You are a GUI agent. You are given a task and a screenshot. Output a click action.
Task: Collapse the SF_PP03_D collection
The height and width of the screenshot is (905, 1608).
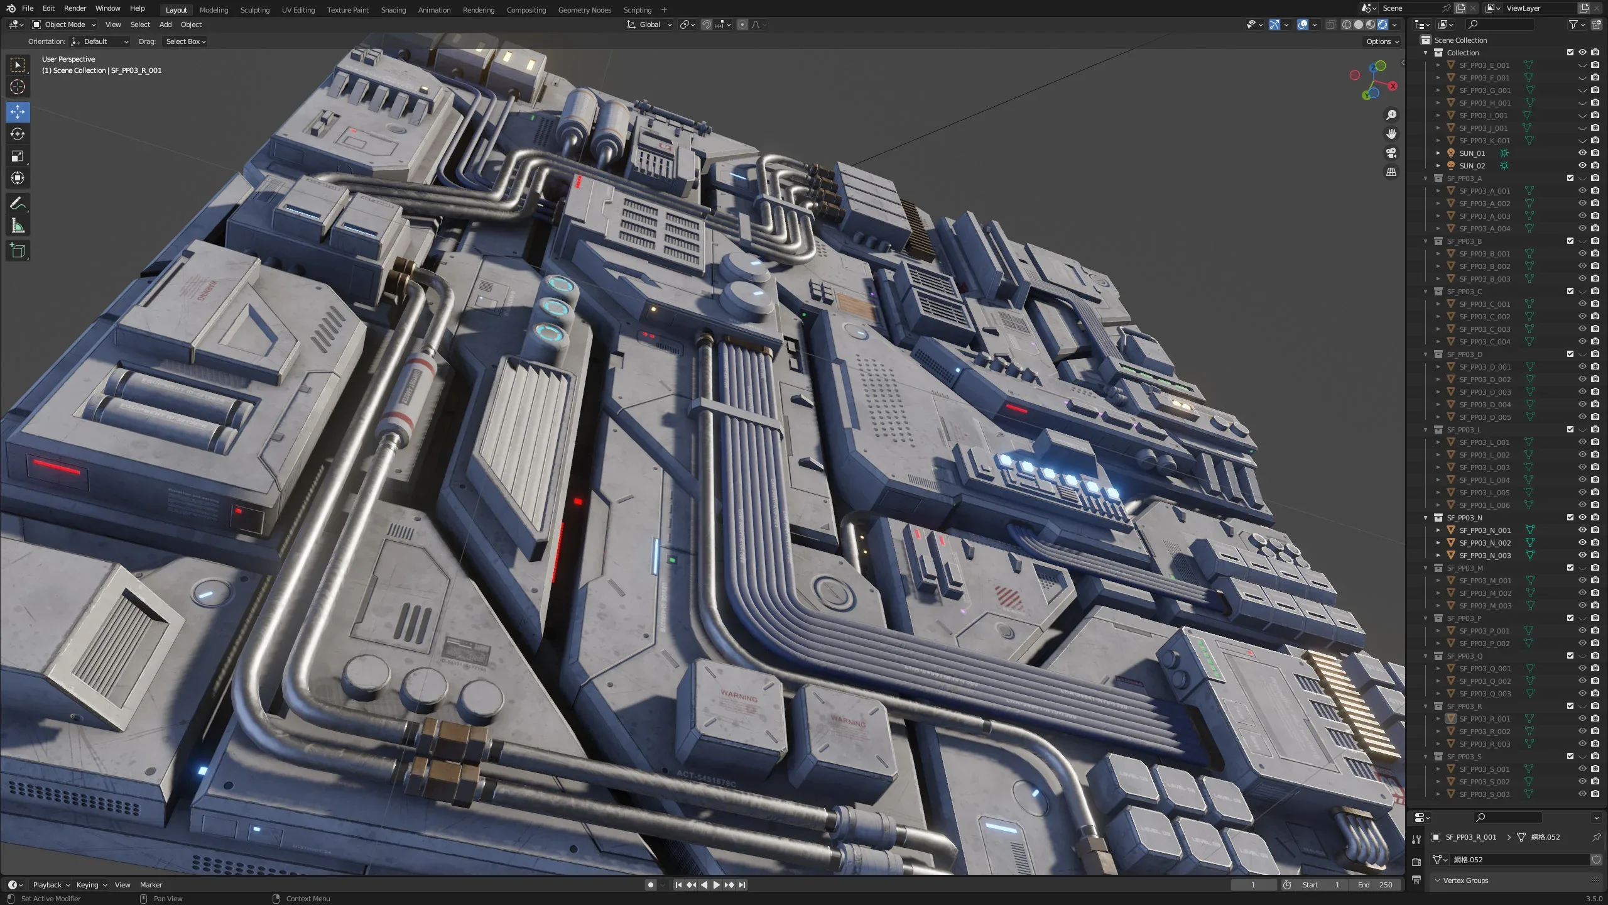(x=1426, y=354)
